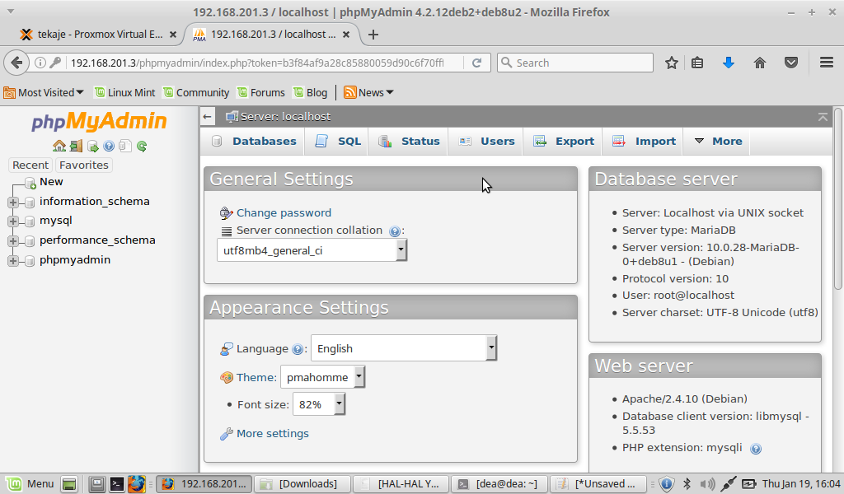Click the help icon beside Server connection collation
This screenshot has width=844, height=494.
point(395,231)
